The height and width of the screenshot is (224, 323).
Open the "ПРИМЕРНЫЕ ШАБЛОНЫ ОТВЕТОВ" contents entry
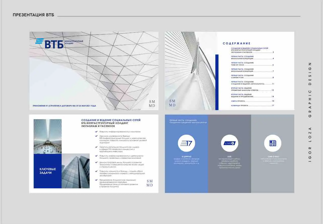click(252, 89)
